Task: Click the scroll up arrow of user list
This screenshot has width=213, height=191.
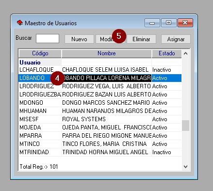Action: (x=185, y=53)
